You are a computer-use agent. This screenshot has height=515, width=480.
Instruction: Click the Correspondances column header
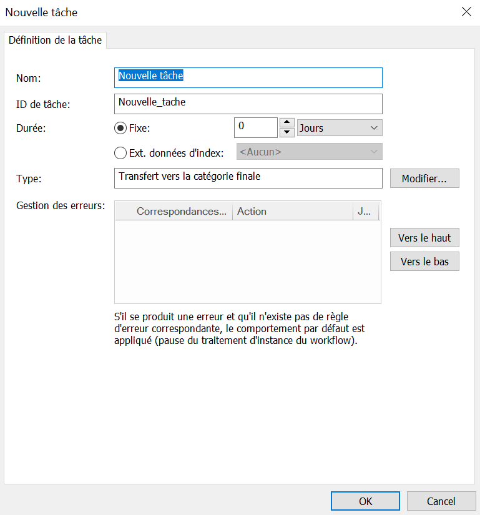(174, 211)
